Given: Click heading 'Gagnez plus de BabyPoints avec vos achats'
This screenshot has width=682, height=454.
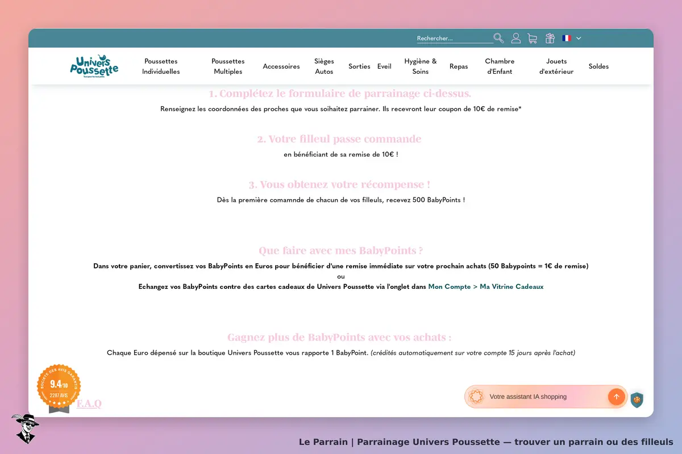Looking at the screenshot, I should pos(340,337).
